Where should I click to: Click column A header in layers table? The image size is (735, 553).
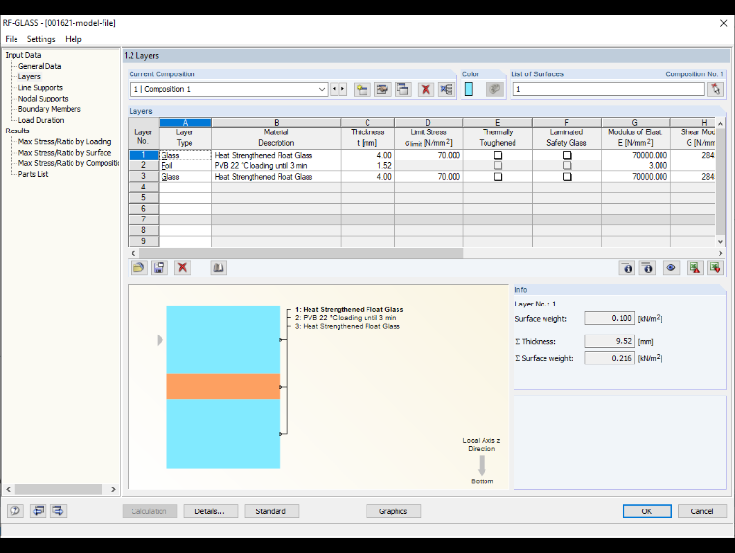(185, 123)
